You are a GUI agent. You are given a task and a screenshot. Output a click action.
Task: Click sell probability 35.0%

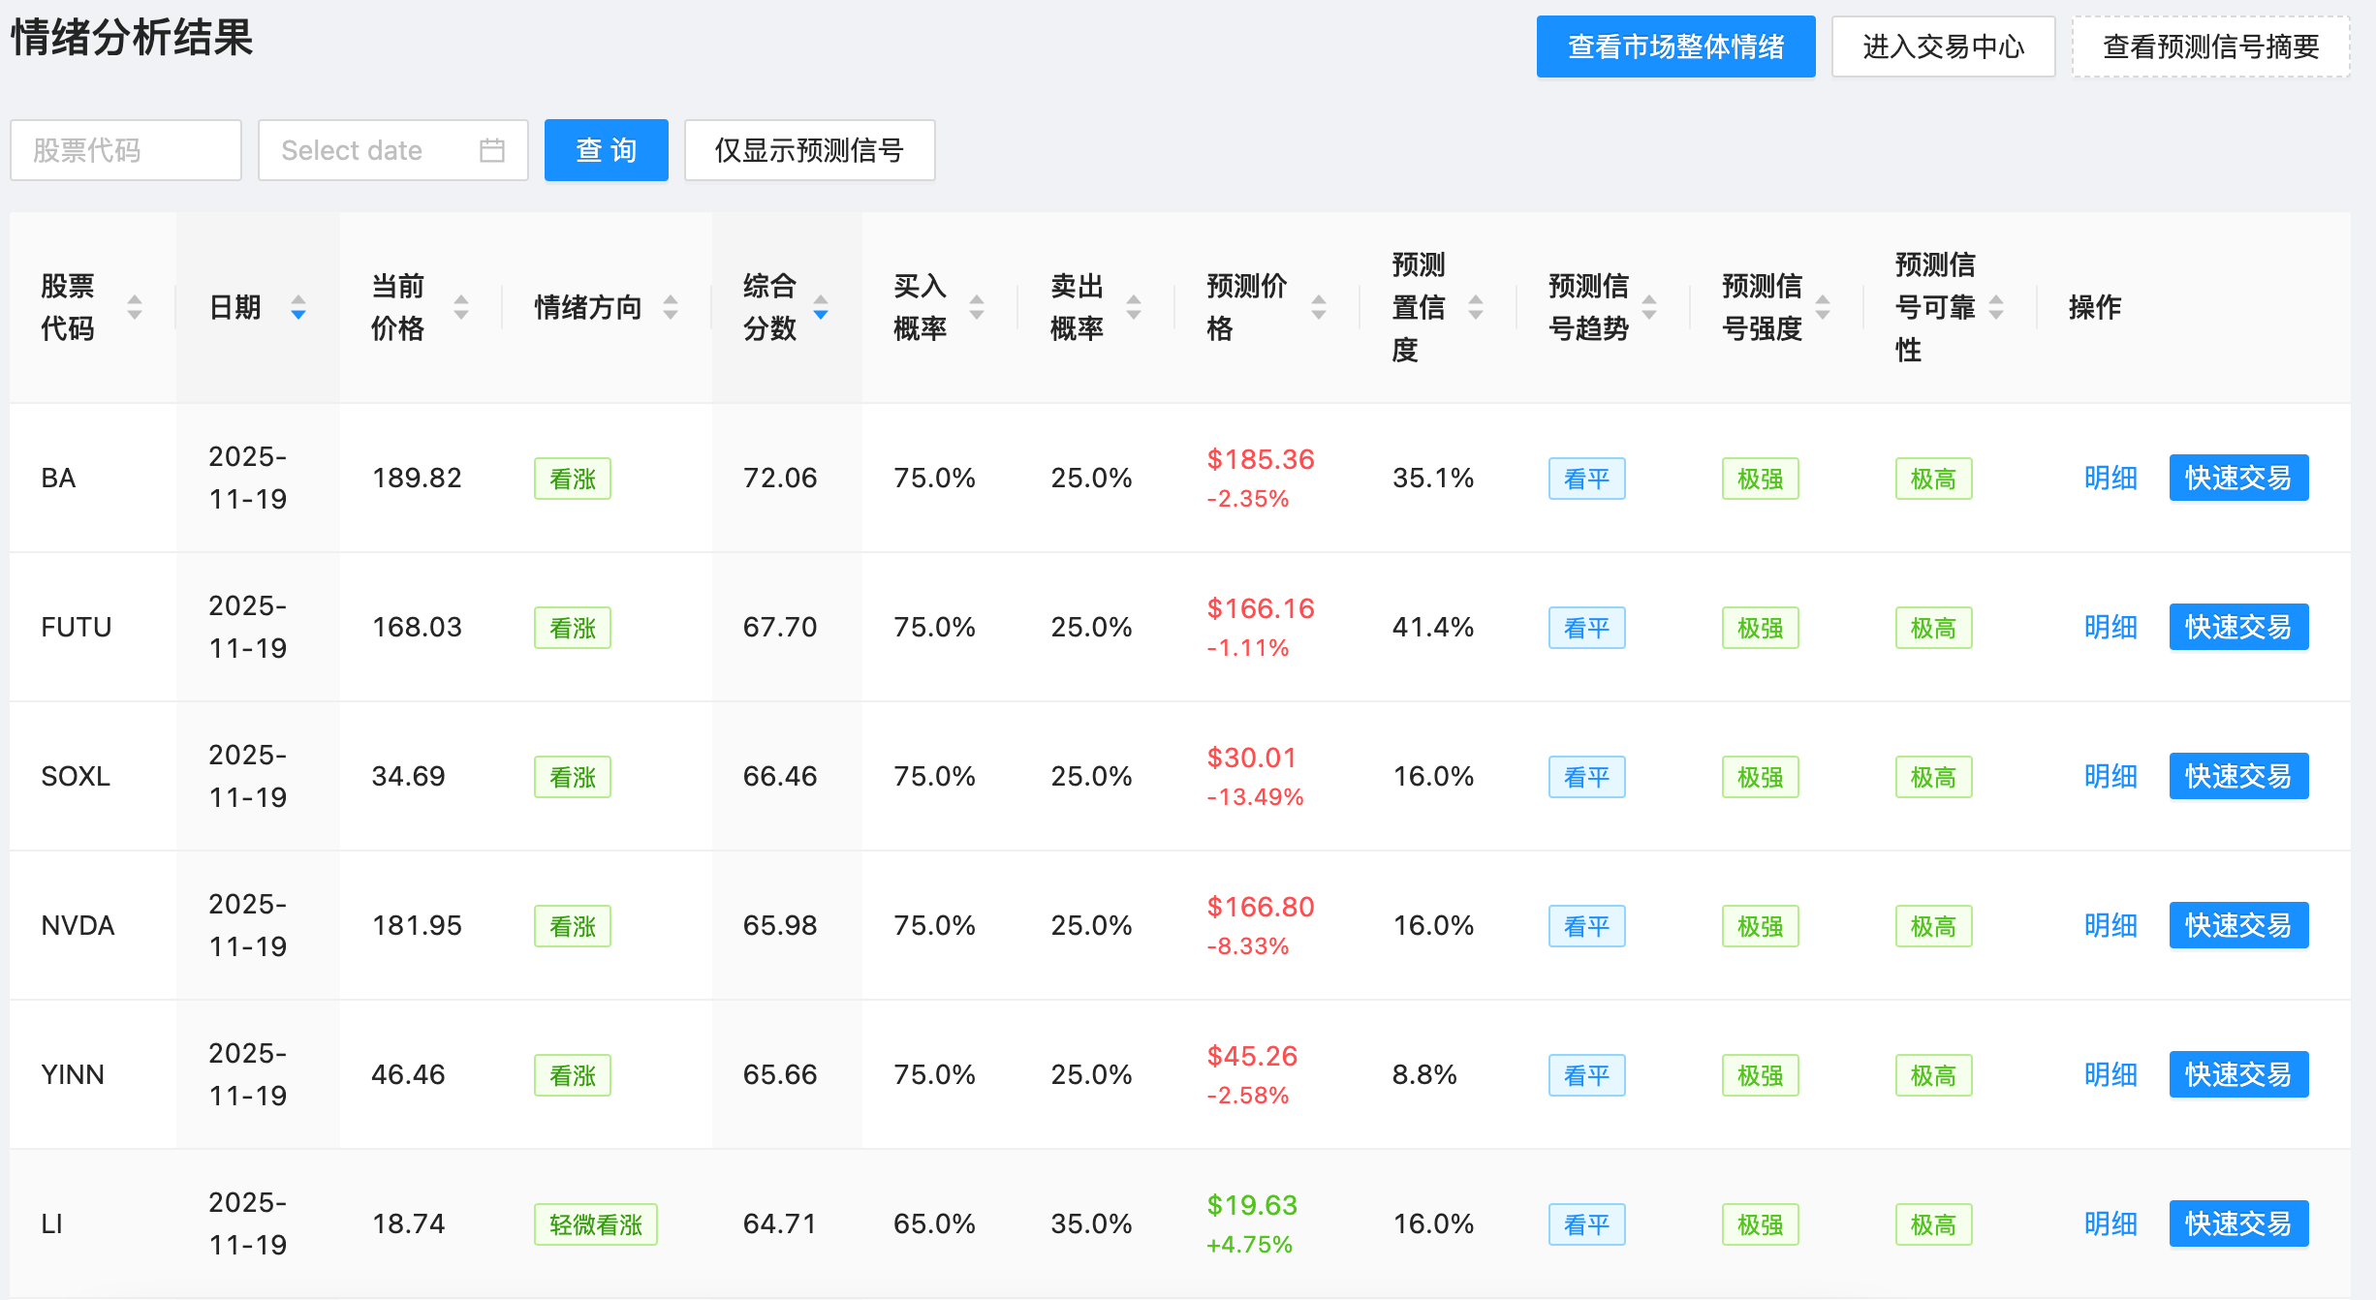[x=1091, y=1223]
